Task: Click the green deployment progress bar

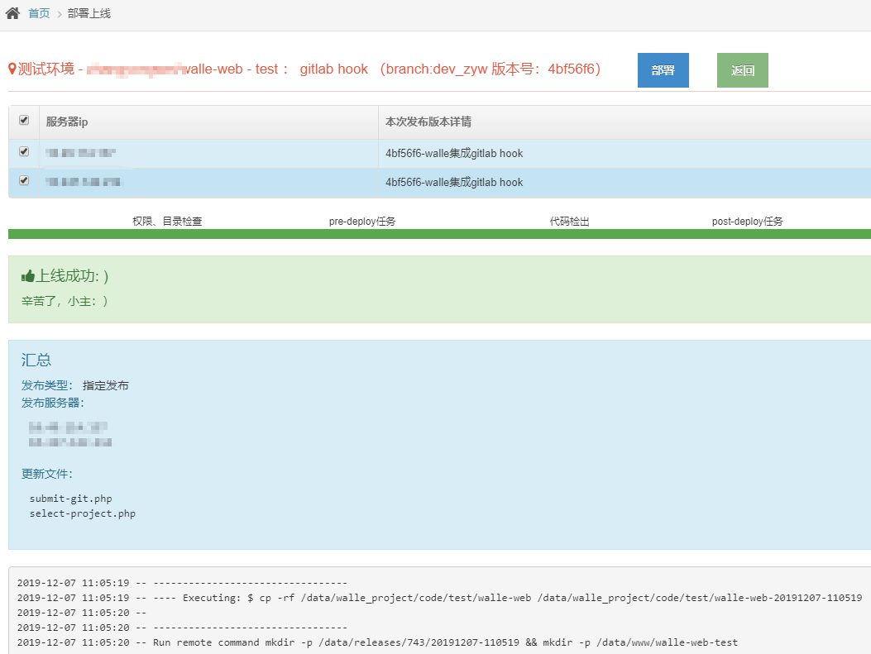Action: (x=439, y=234)
